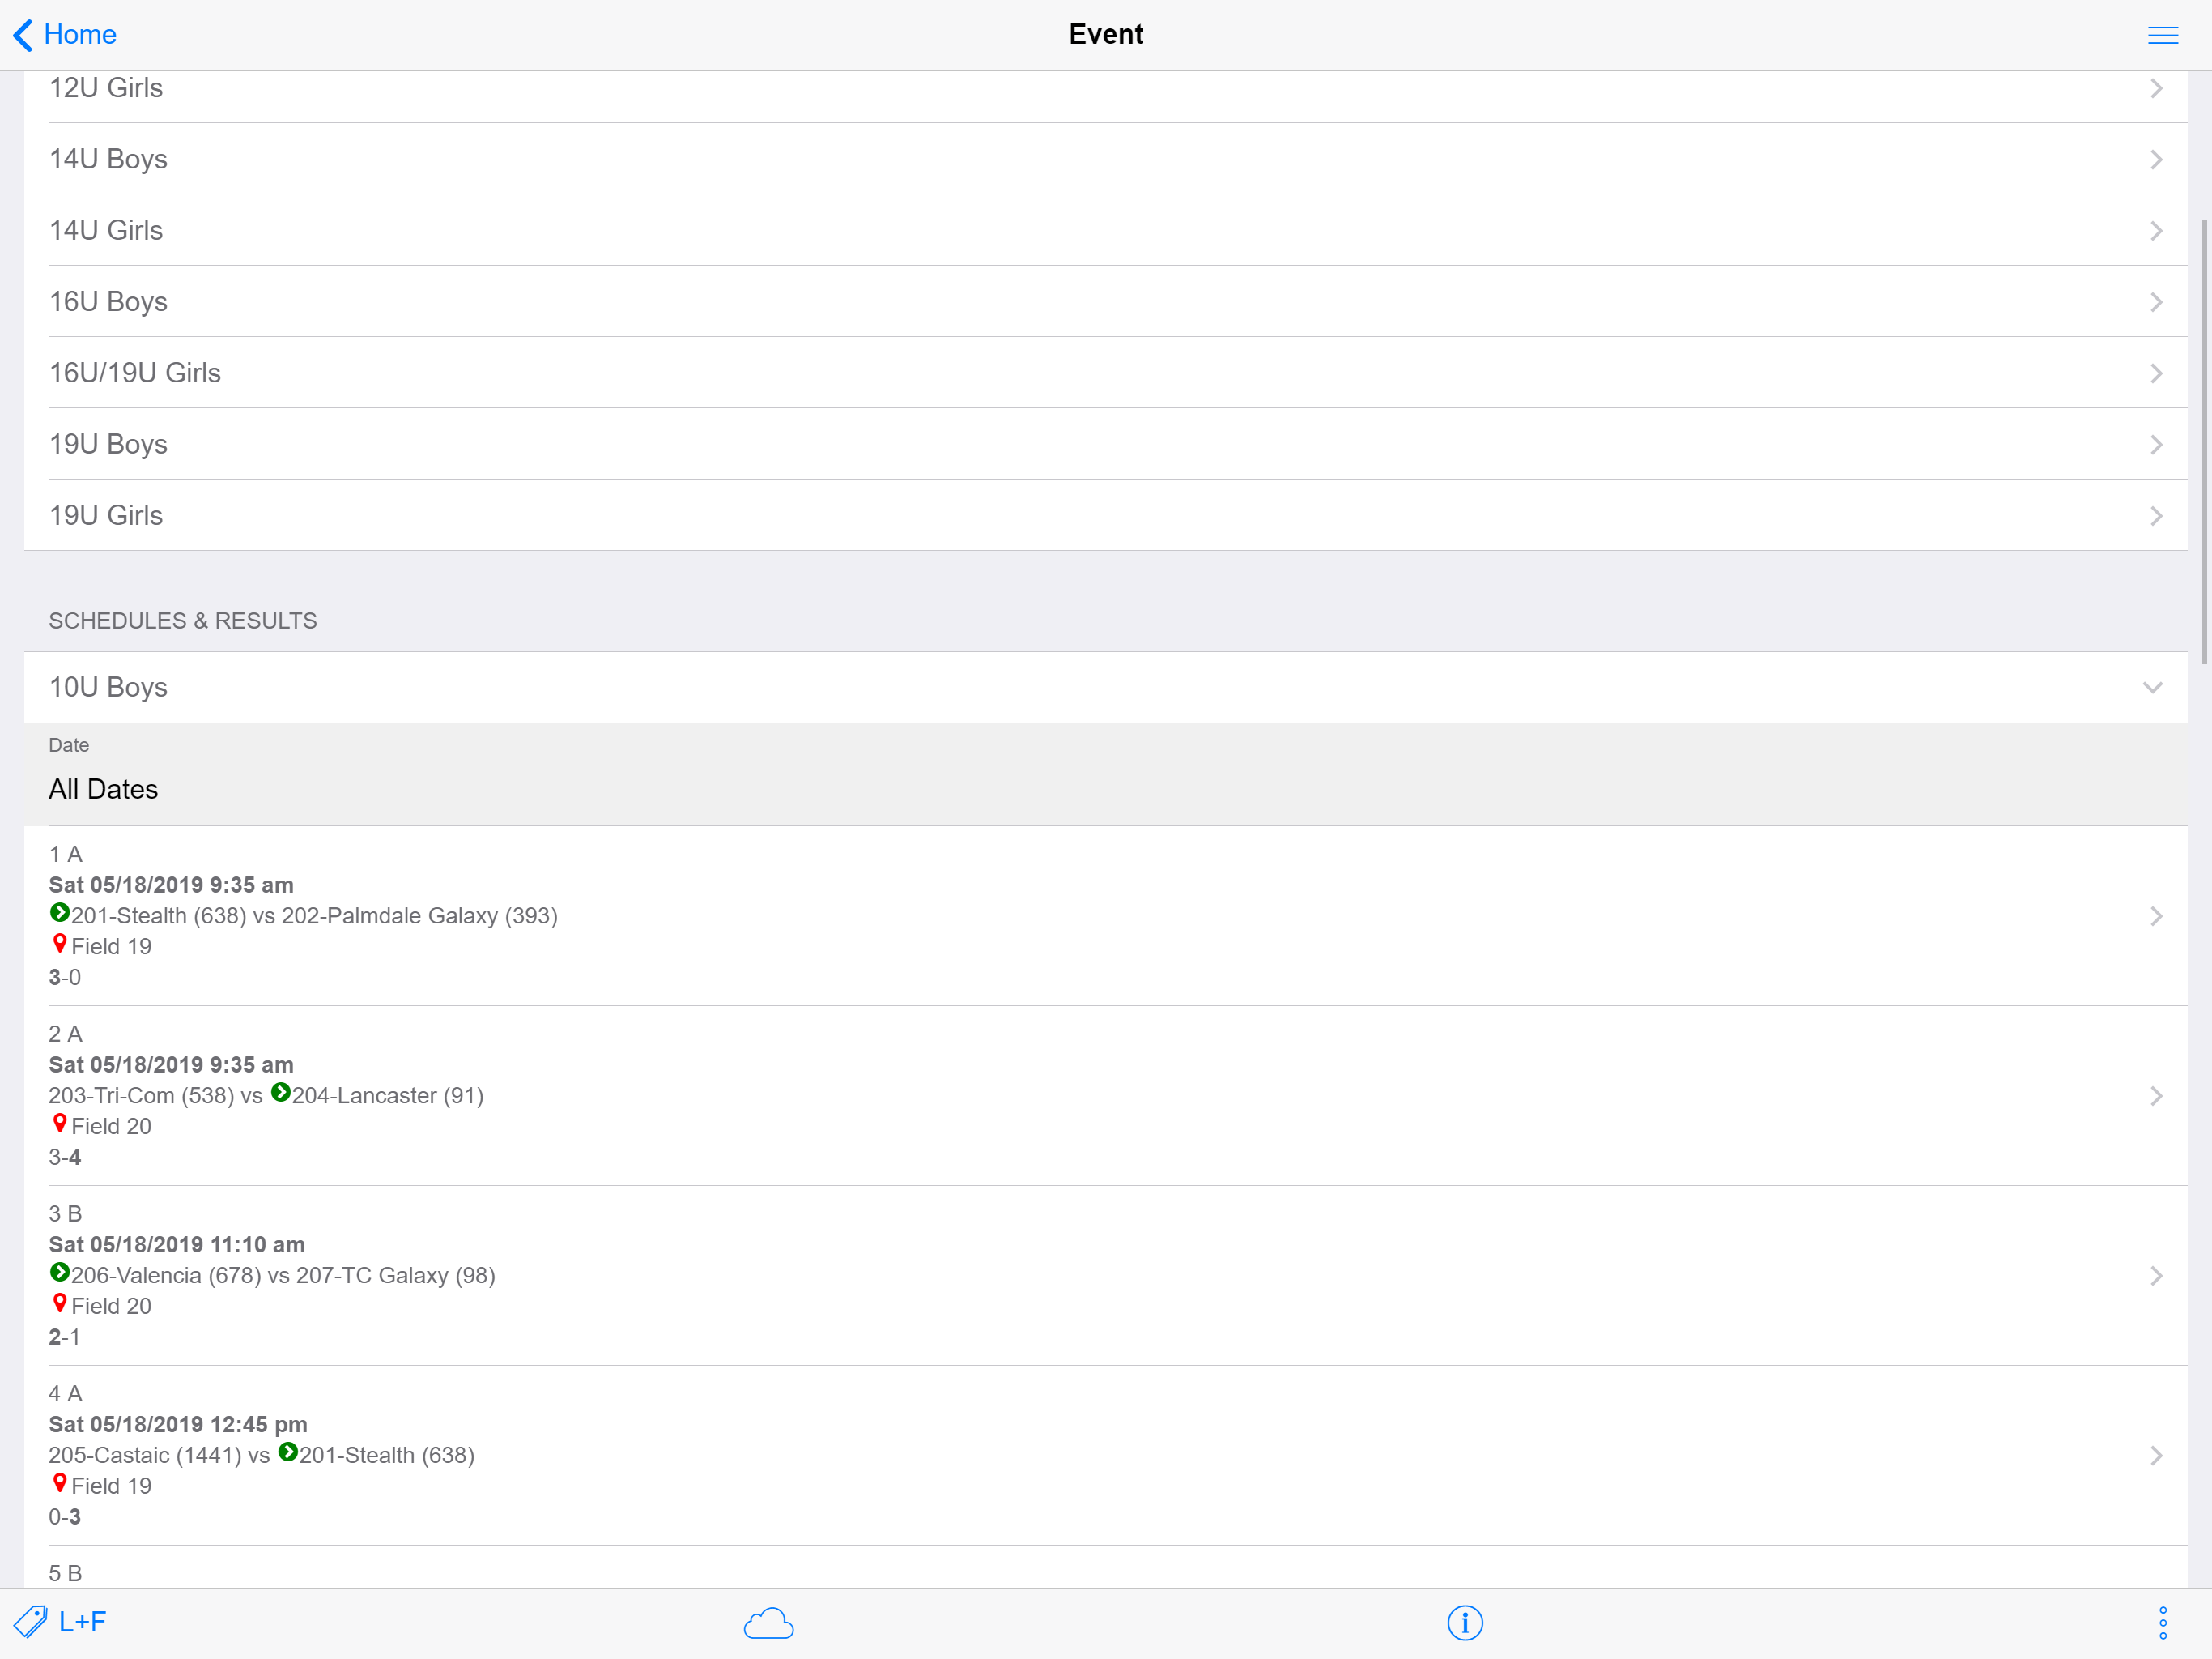Viewport: 2212px width, 1659px height.
Task: Click chevron on 14U Girls row
Action: click(x=2156, y=231)
